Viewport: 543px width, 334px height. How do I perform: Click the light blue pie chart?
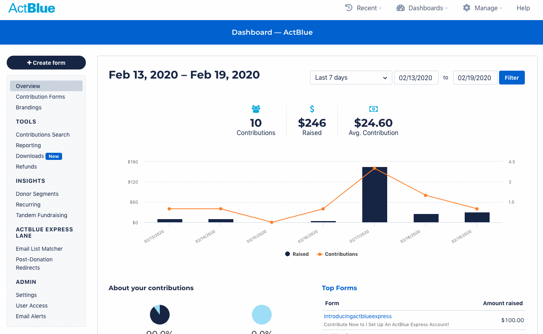262,315
